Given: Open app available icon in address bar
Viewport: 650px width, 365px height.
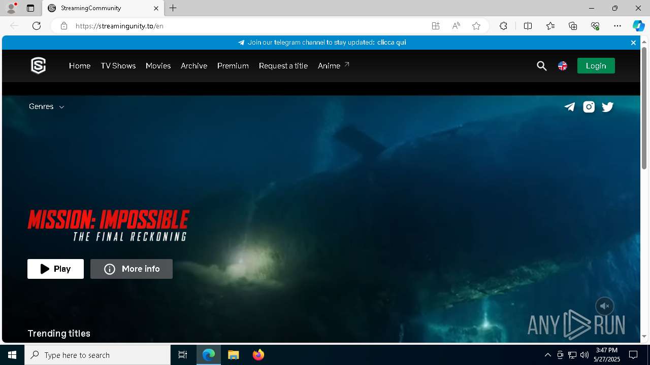Looking at the screenshot, I should (436, 26).
